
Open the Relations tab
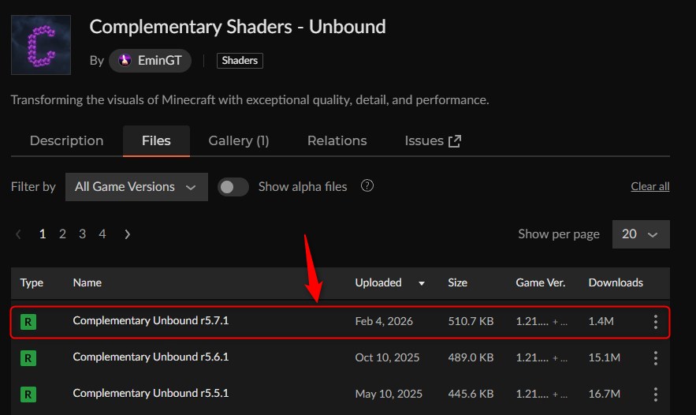click(x=337, y=141)
